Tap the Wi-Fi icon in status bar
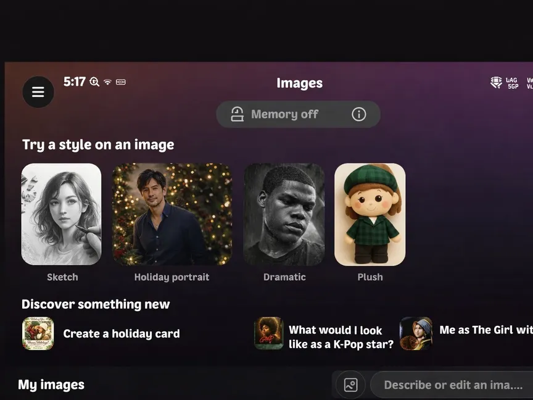533x400 pixels. click(x=107, y=82)
